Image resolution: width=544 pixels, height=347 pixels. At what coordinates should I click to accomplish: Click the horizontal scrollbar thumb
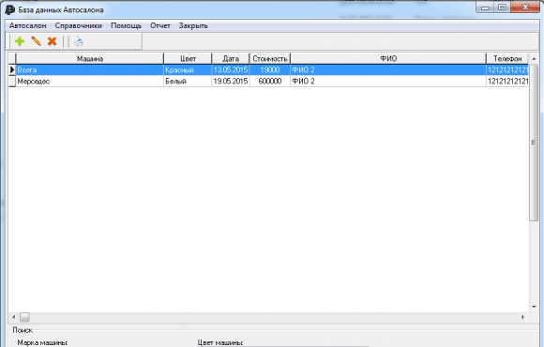24,317
